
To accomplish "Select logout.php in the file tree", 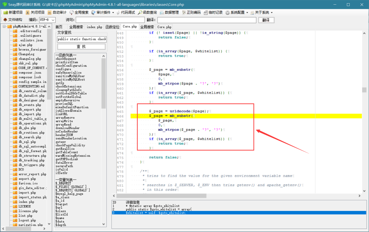I will 27,220.
